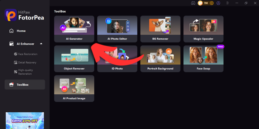
Task: Click the gold coin credits icon
Action: pyautogui.click(x=200, y=3)
